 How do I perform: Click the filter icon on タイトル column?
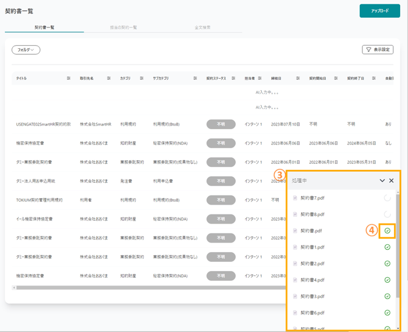[x=68, y=79]
